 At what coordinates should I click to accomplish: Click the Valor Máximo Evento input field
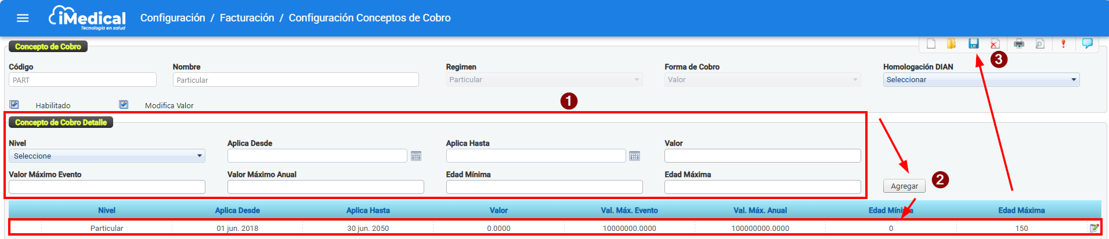(x=107, y=187)
